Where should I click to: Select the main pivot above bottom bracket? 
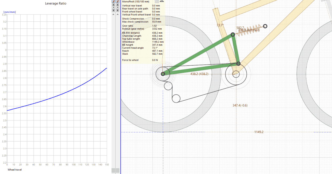[238, 64]
